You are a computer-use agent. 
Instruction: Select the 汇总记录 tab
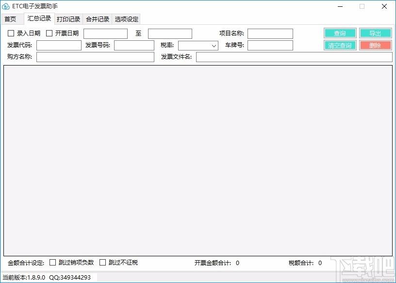[x=39, y=18]
